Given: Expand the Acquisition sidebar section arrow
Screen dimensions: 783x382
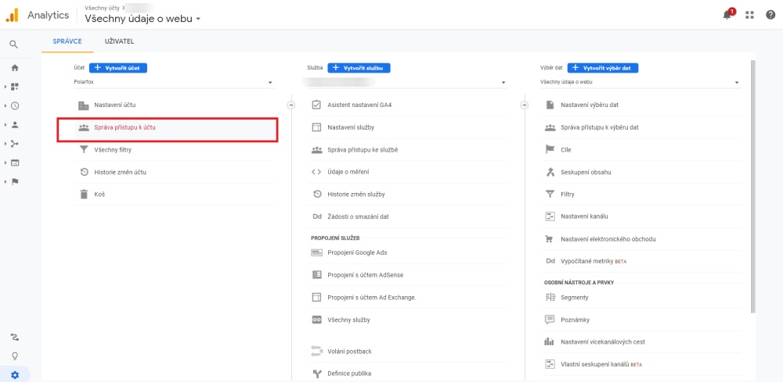Looking at the screenshot, I should tap(5, 144).
